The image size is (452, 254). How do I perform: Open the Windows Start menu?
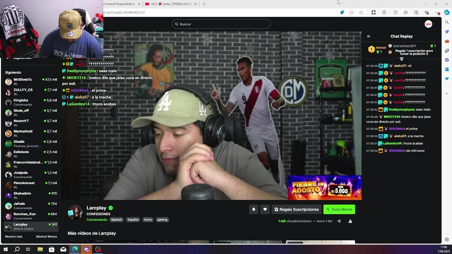[6, 249]
